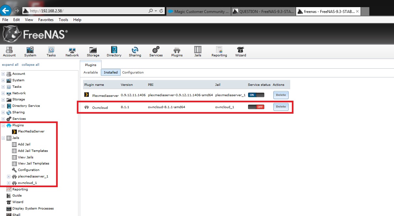Expand the Account tree node
Image resolution: width=394 pixels, height=216 pixels.
3,74
